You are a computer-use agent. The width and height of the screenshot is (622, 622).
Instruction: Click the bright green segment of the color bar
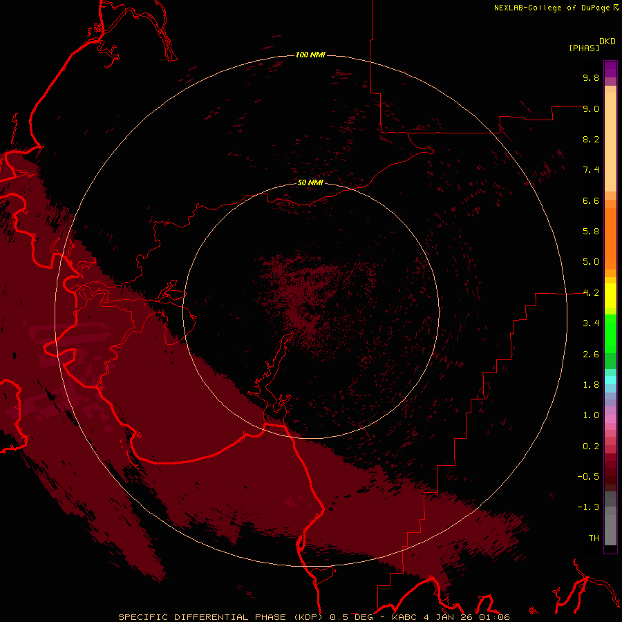[610, 333]
